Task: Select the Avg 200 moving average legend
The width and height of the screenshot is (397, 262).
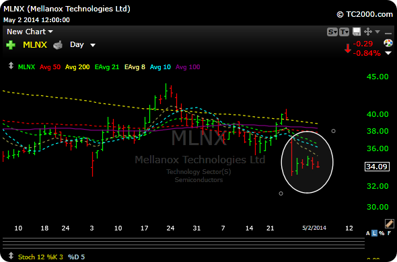Action: point(77,67)
